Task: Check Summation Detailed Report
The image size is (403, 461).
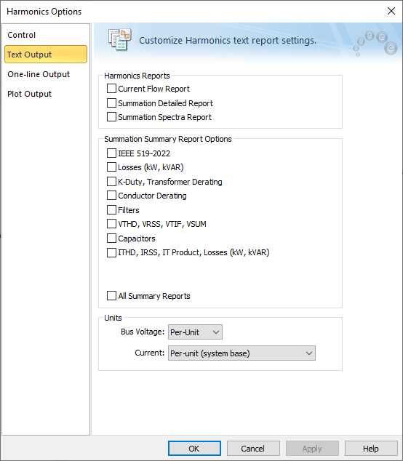Action: click(x=111, y=103)
